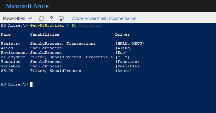Click the {Function} drives value

click(x=127, y=62)
